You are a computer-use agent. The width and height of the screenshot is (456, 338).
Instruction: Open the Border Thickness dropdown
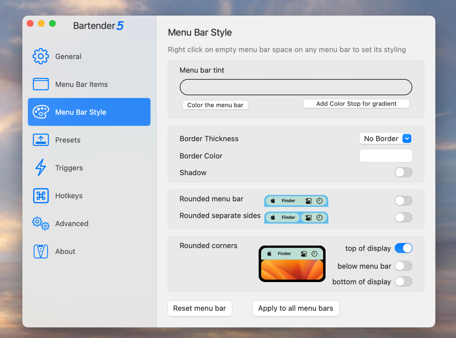386,138
